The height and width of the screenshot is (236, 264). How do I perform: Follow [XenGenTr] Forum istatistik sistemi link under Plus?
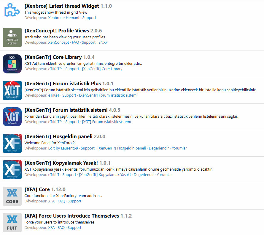108,95
